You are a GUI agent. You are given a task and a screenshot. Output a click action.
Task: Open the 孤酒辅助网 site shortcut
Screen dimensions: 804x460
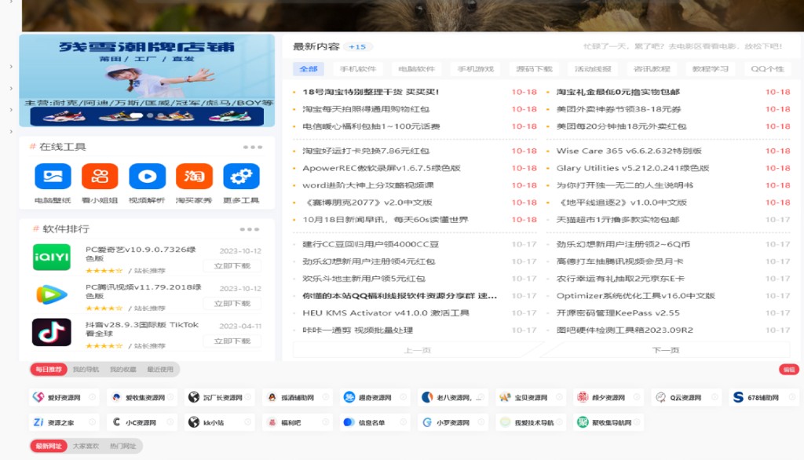[298, 397]
